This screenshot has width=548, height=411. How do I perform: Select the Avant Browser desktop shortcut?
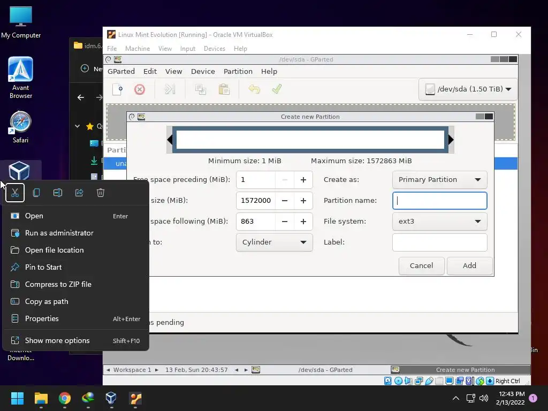(21, 78)
